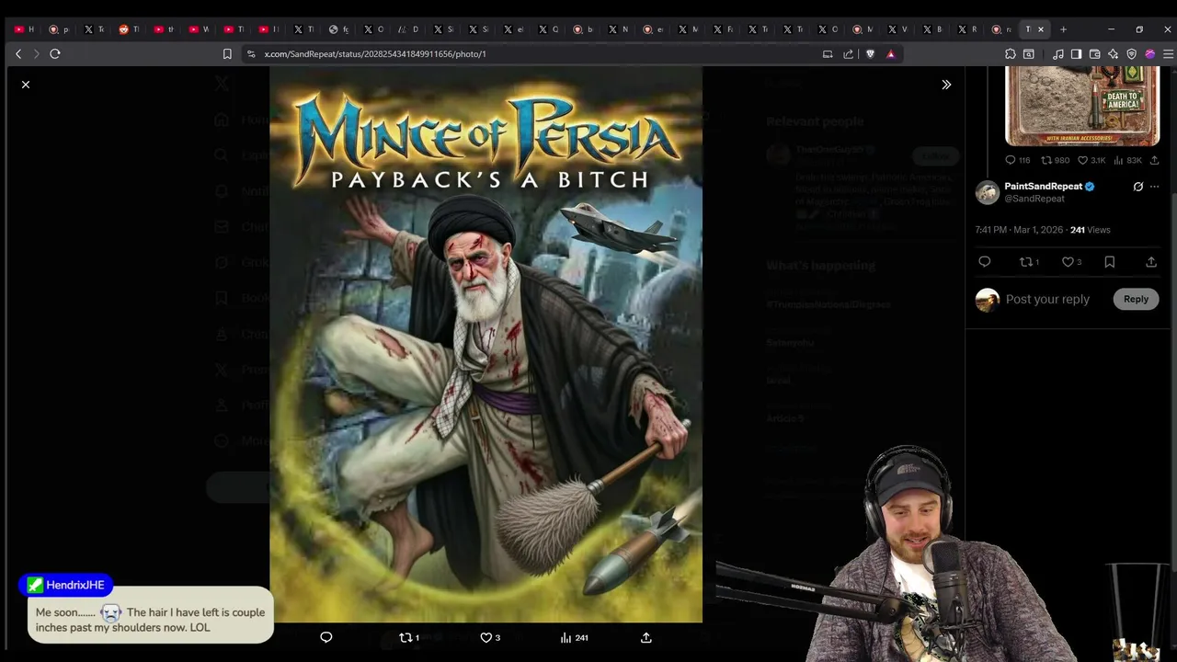The image size is (1177, 662).
Task: Open the parent tweet's action figure image
Action: tap(1082, 106)
